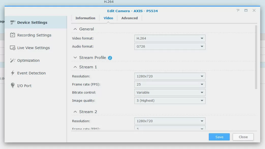This screenshot has height=149, width=265.
Task: Click the I/O Port bulb icon
Action: [12, 85]
